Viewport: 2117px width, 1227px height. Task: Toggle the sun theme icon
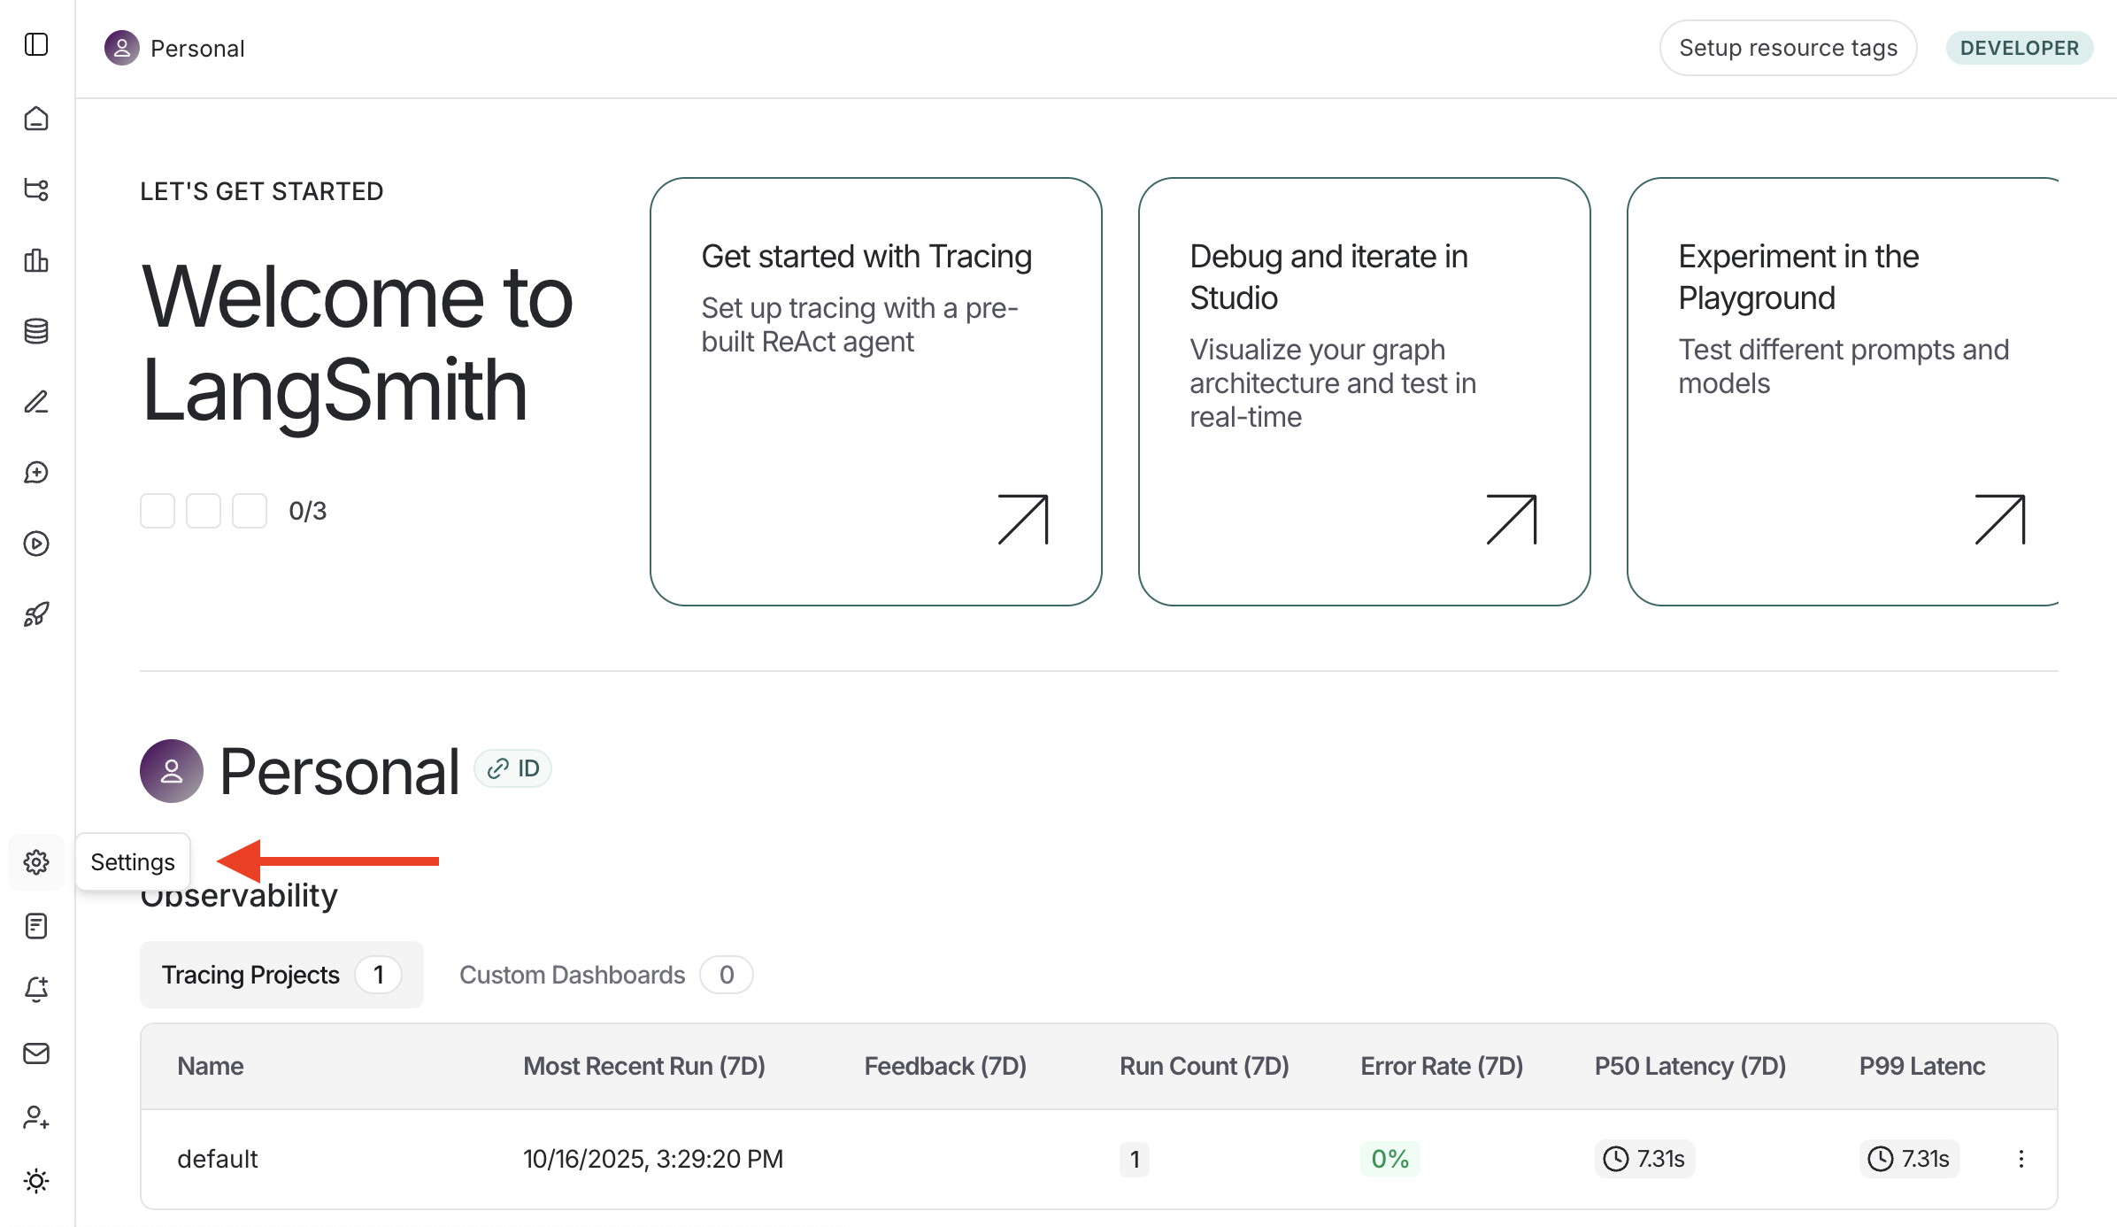[36, 1181]
